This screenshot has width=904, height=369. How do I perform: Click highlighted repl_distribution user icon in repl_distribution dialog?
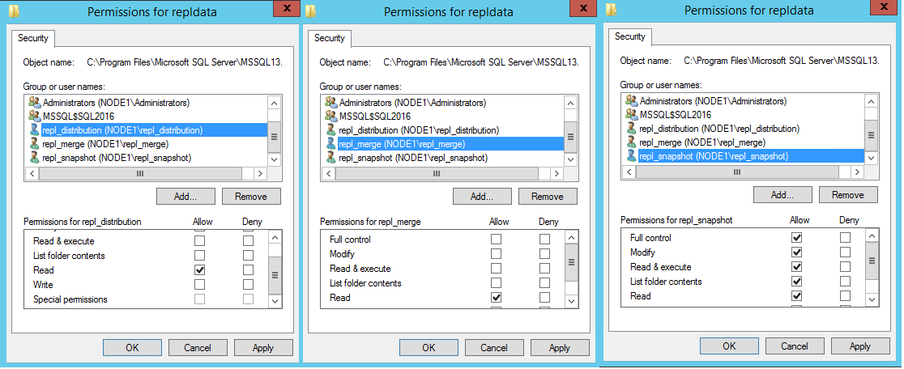click(x=34, y=129)
